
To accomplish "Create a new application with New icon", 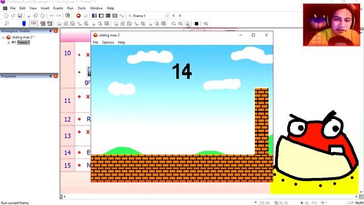I will point(6,16).
